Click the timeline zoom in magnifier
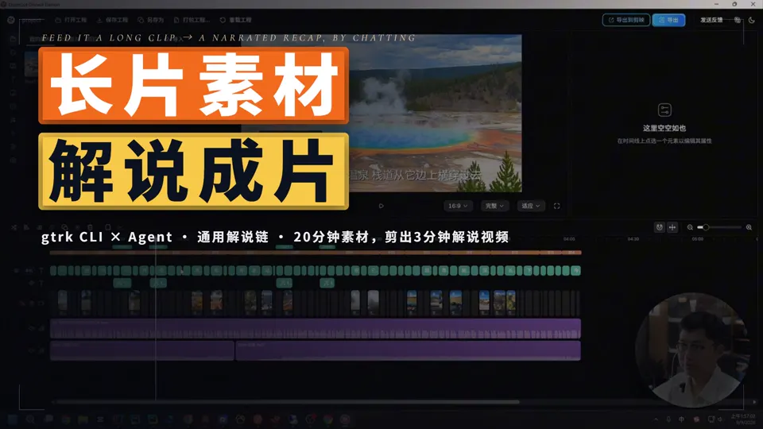This screenshot has width=763, height=429. coord(749,227)
